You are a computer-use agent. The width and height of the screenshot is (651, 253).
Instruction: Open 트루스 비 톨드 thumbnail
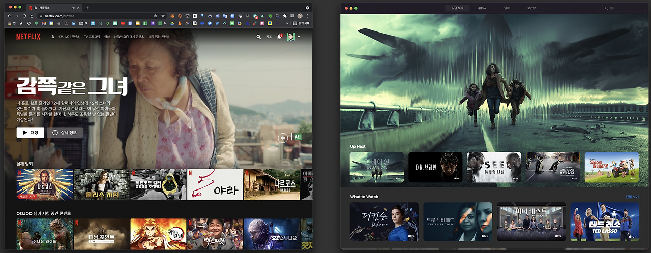point(458,222)
